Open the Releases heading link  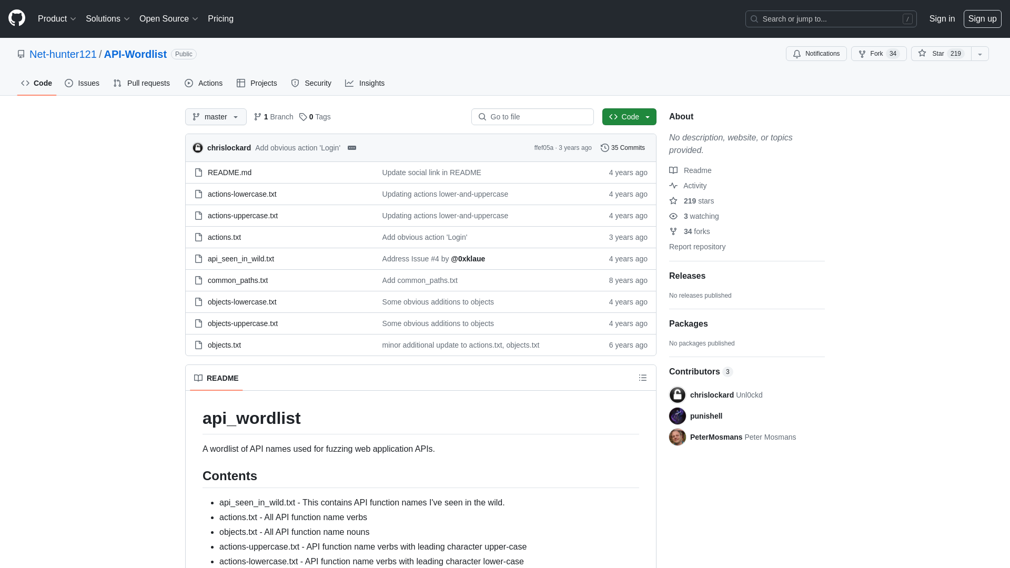pyautogui.click(x=687, y=276)
